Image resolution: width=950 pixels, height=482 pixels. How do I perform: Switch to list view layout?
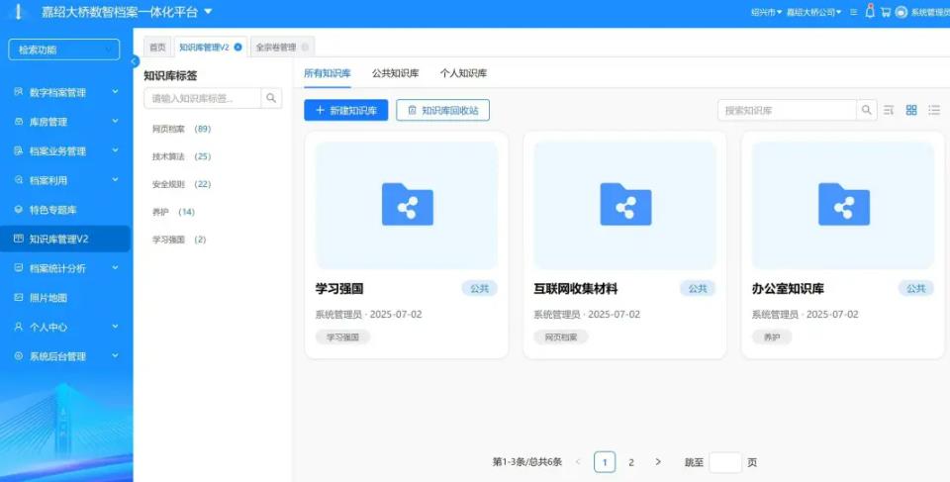tap(934, 110)
